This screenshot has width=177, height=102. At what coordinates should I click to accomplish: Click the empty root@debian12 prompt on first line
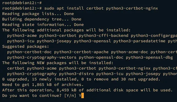click(x=22, y=3)
